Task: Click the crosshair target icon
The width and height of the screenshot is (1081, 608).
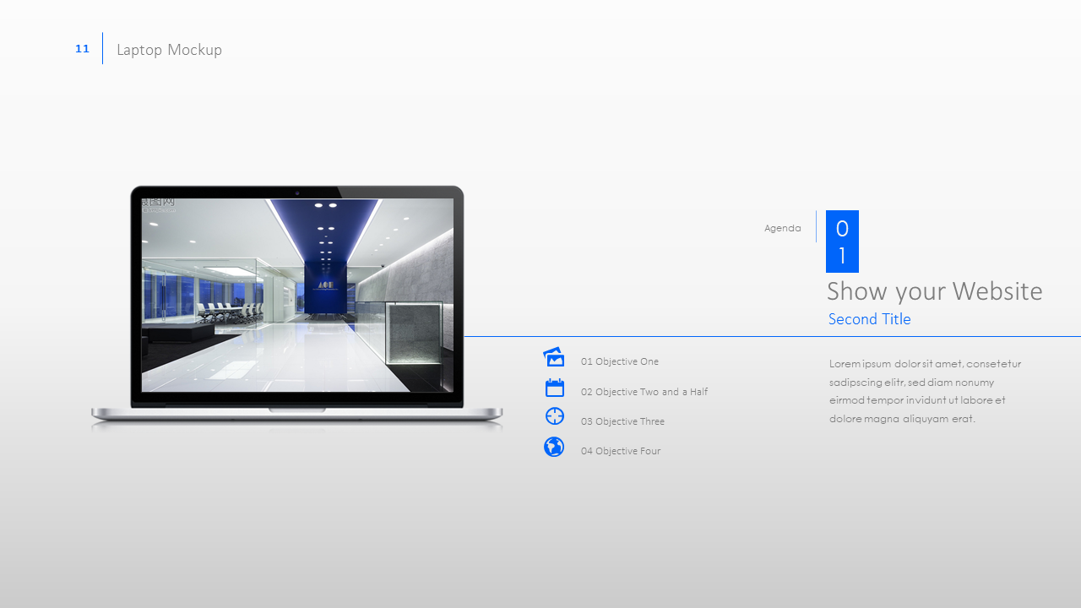Action: [x=554, y=416]
